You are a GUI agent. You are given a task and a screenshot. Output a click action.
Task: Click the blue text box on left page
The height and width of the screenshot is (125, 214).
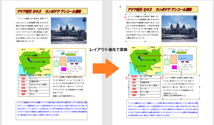(52, 110)
